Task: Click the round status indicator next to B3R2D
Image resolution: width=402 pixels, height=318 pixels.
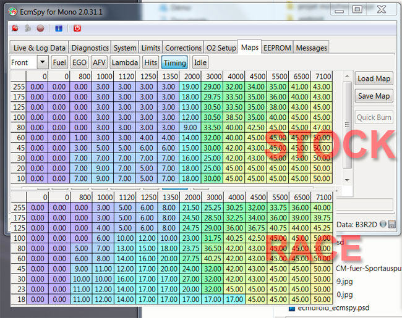Action: 383,224
